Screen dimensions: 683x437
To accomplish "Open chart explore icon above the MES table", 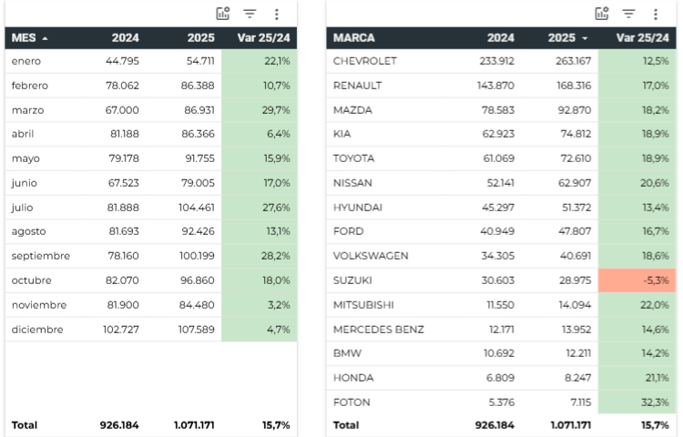I will coord(223,14).
